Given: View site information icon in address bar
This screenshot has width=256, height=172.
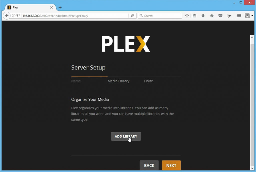Looking at the screenshot, I should coord(14,16).
